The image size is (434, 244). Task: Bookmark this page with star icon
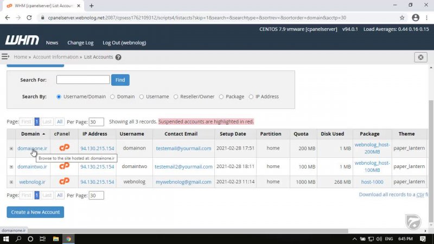click(x=402, y=17)
